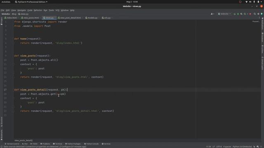Open the Code menu
The height and width of the screenshot is (148, 264).
(30, 10)
